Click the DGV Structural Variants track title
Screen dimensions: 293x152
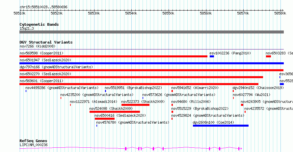click(x=46, y=42)
